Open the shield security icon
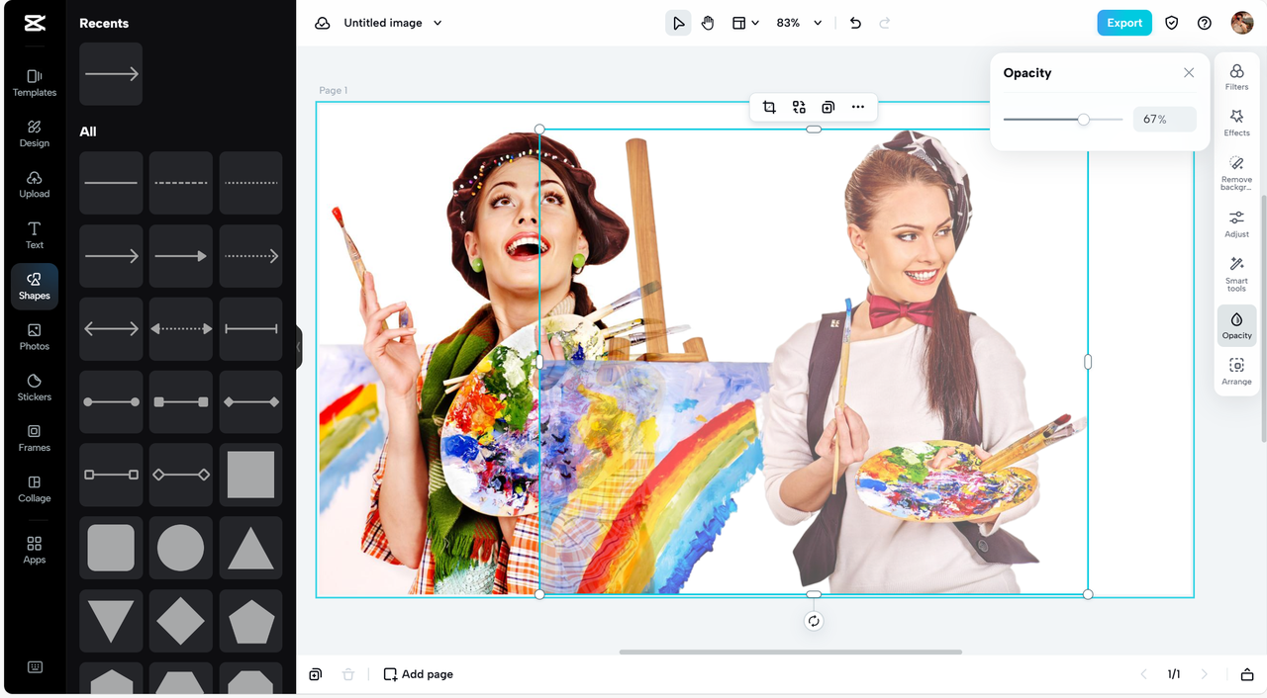 (x=1172, y=23)
